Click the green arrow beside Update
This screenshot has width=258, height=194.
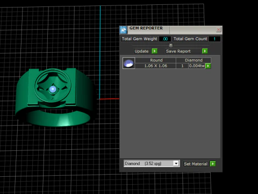click(155, 51)
